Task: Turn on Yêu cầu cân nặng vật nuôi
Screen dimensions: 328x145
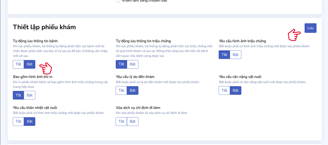Action: tap(236, 90)
